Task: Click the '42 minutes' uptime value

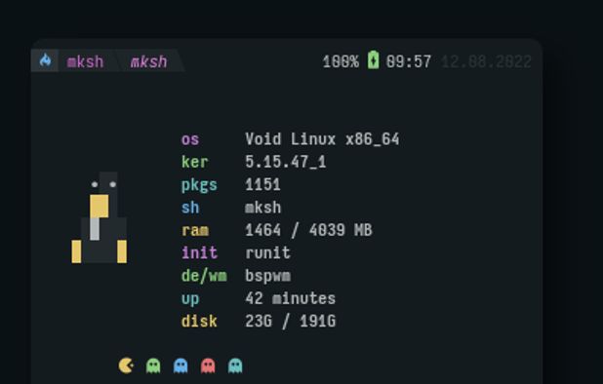Action: pyautogui.click(x=291, y=298)
